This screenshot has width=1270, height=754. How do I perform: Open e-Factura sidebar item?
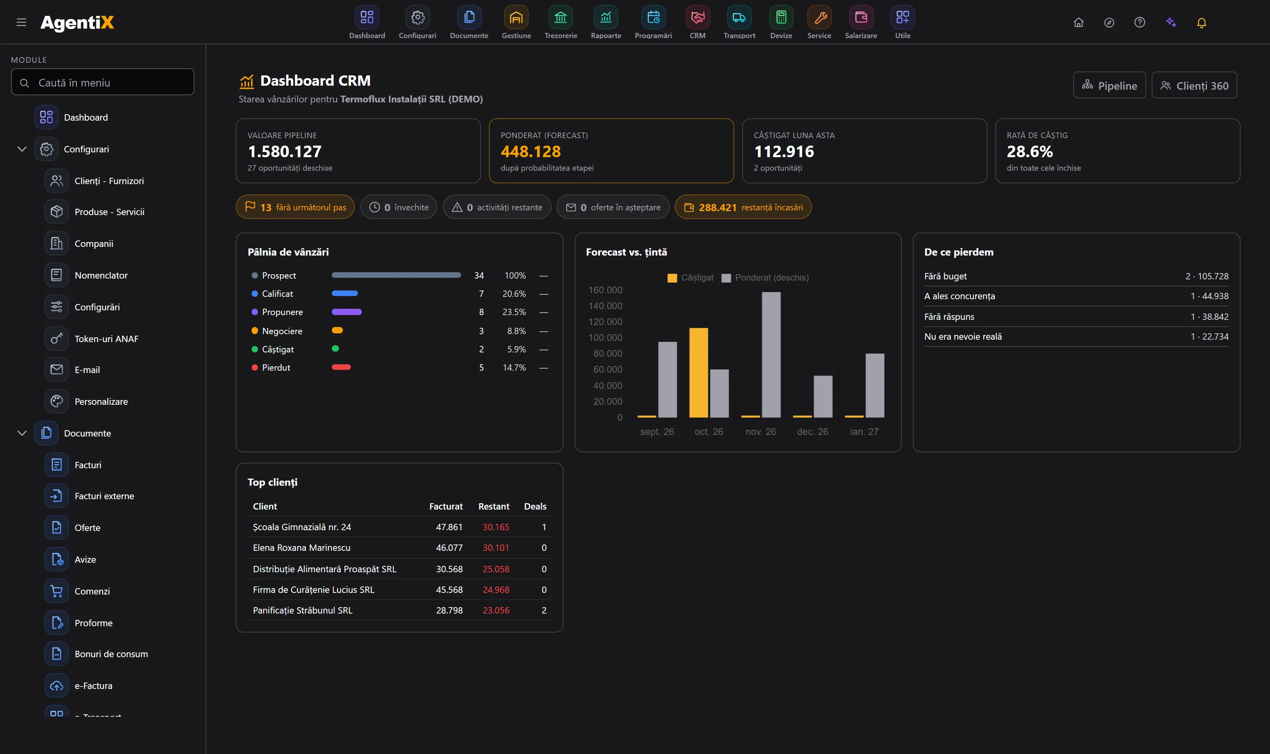94,685
